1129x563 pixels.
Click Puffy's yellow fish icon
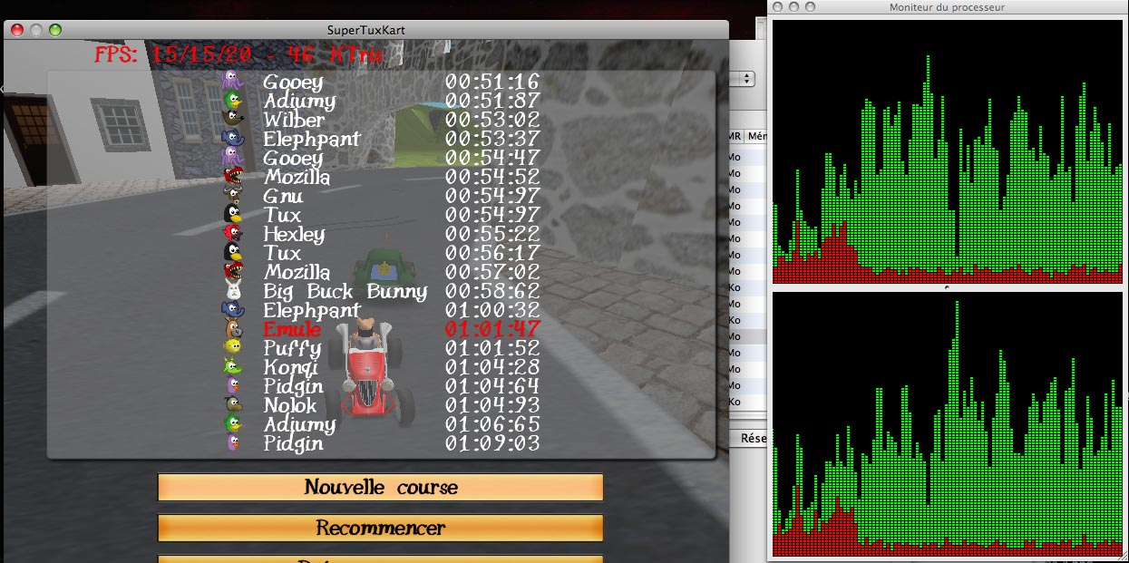(233, 348)
